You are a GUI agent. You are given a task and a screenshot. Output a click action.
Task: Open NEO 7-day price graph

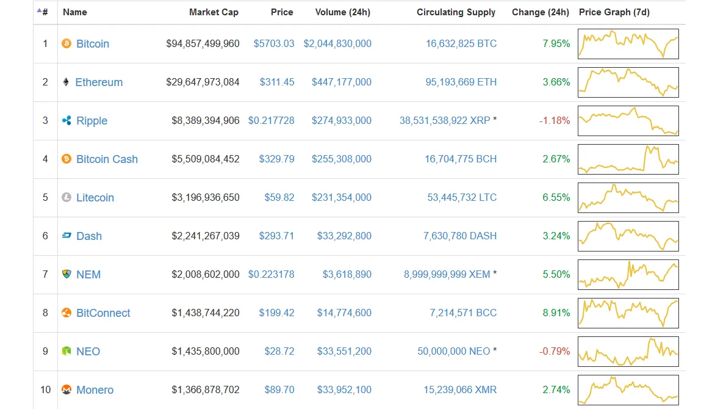tap(628, 351)
